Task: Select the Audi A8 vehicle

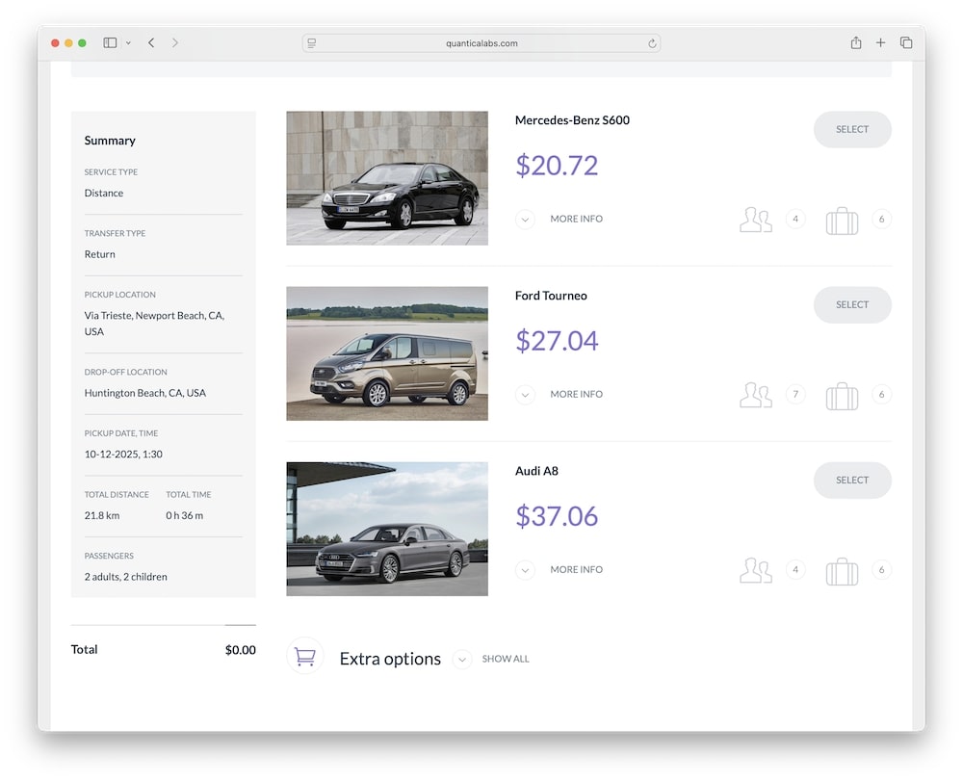Action: pyautogui.click(x=852, y=481)
